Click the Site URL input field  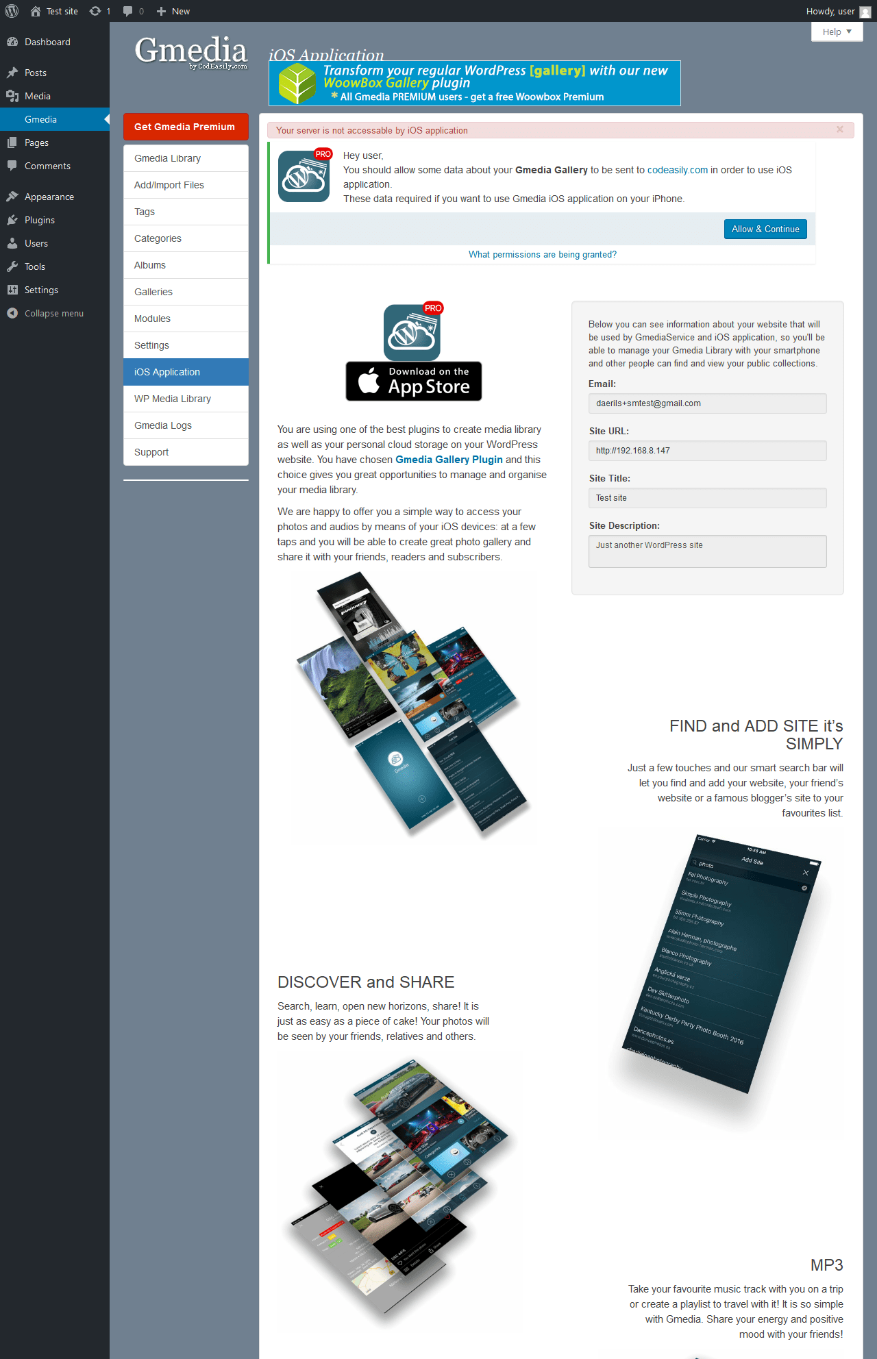pyautogui.click(x=707, y=451)
